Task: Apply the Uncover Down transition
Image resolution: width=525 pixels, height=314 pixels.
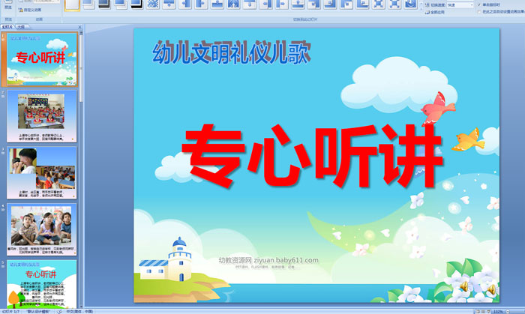Action: pyautogui.click(x=250, y=4)
